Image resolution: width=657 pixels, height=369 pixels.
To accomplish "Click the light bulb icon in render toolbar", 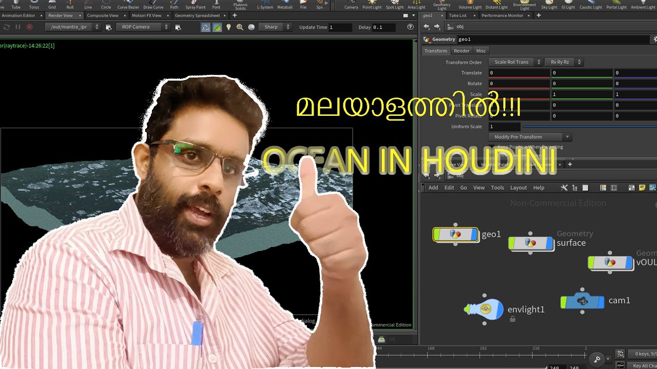I will tap(229, 27).
